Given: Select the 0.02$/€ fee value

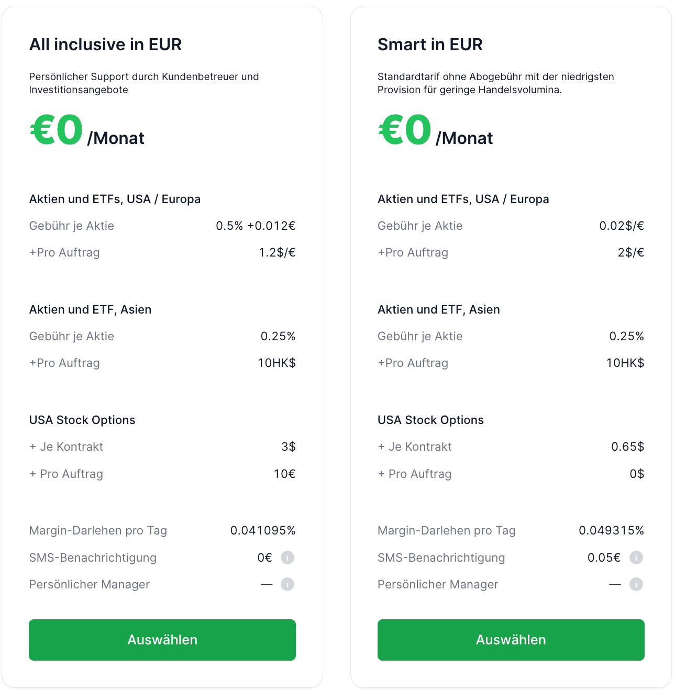Looking at the screenshot, I should coord(622,226).
